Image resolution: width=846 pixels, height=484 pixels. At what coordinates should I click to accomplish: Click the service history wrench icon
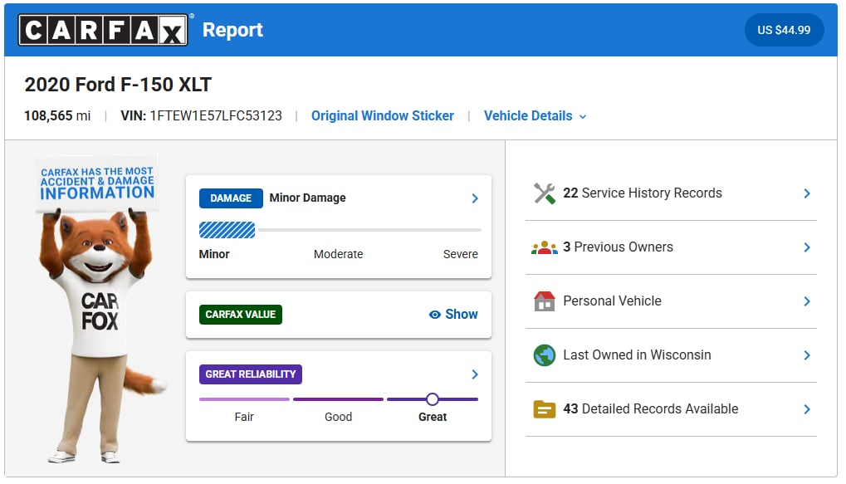[544, 193]
